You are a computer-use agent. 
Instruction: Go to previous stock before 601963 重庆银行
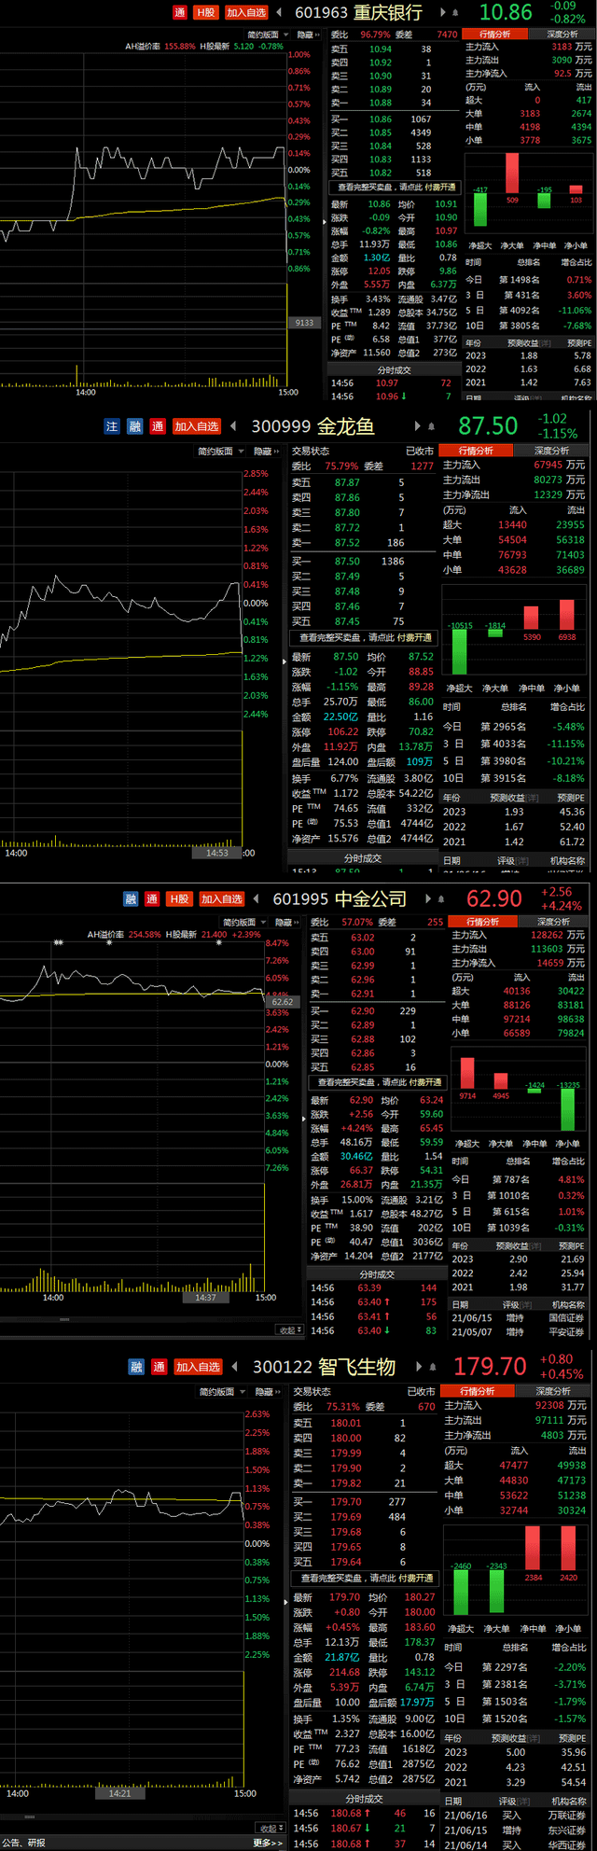click(279, 12)
